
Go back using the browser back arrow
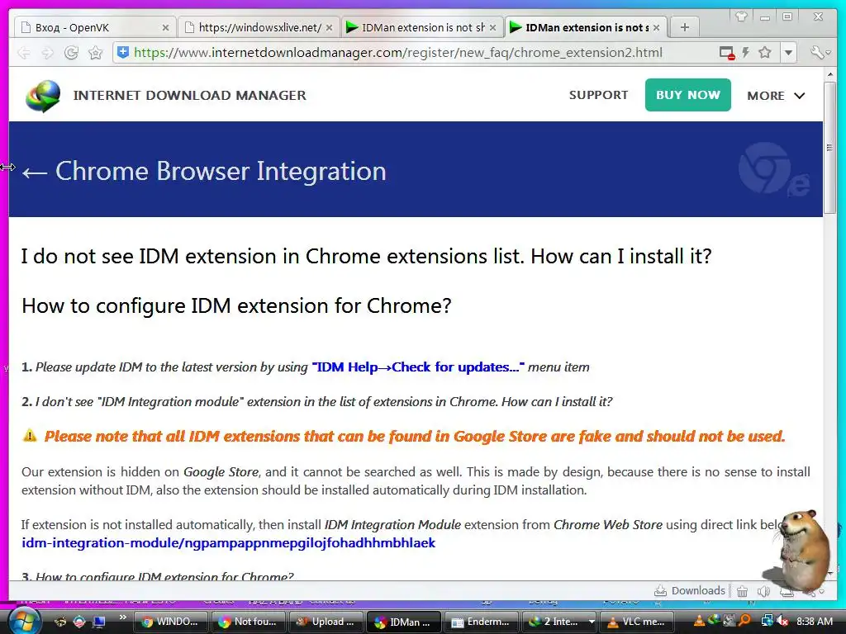coord(24,53)
